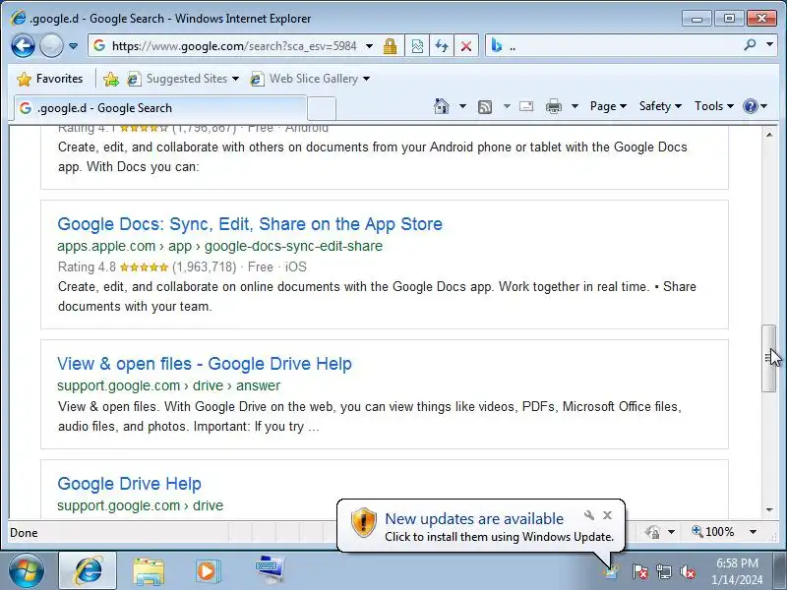
Task: Open the Tools menu
Action: pyautogui.click(x=714, y=106)
